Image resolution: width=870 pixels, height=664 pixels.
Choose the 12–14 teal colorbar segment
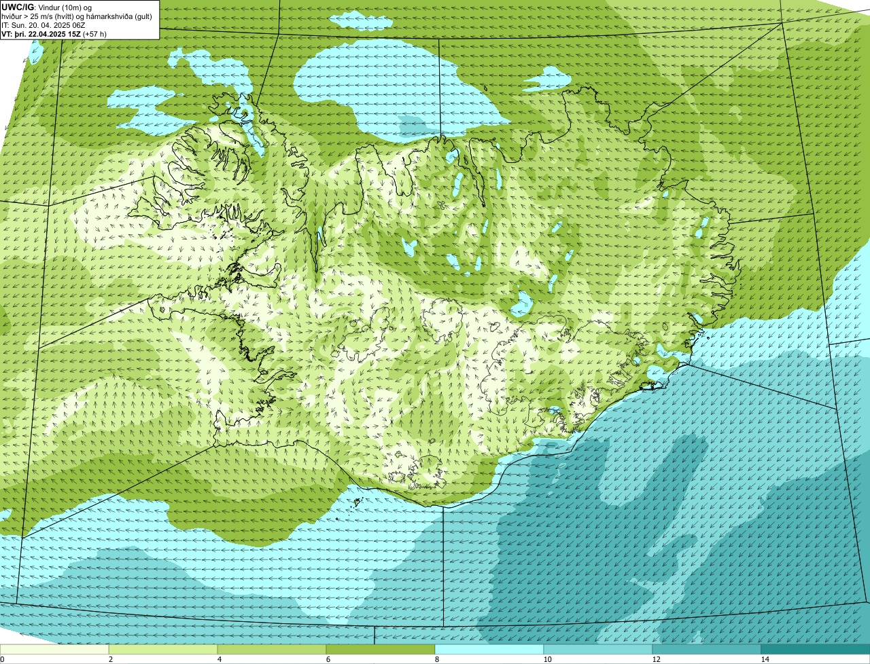[707, 649]
